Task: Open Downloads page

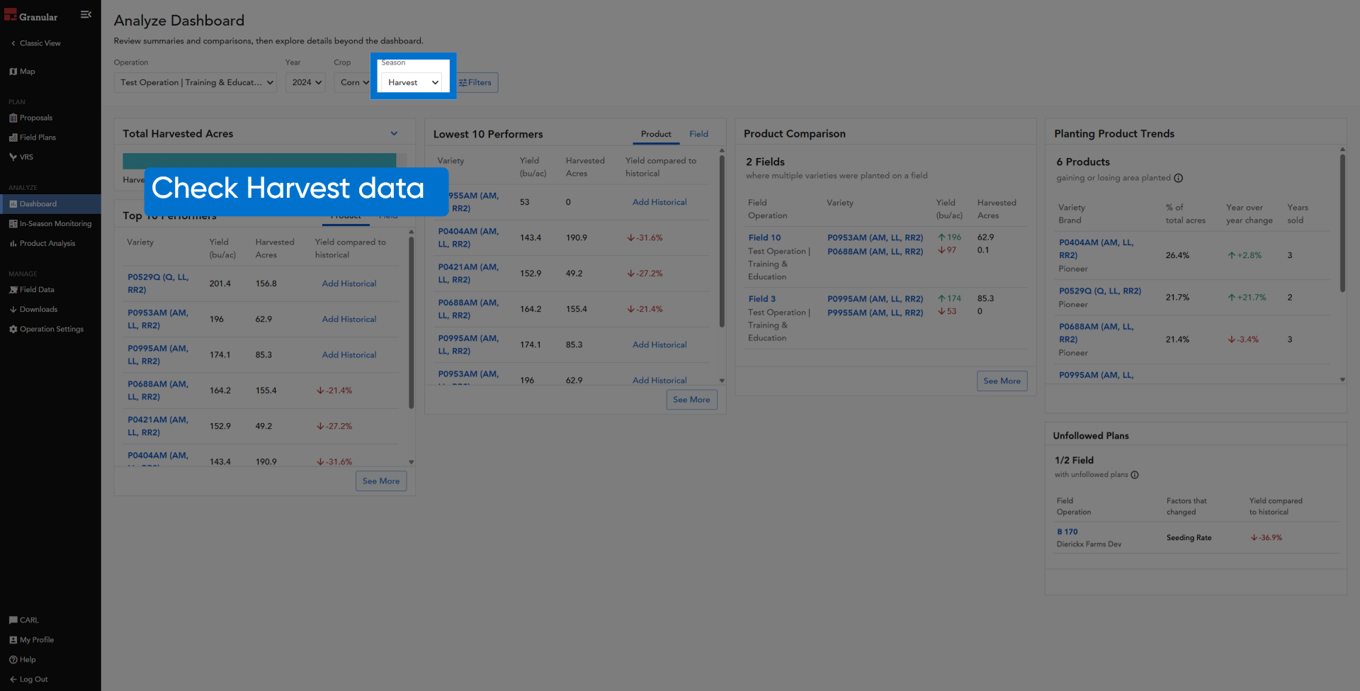Action: [x=33, y=310]
